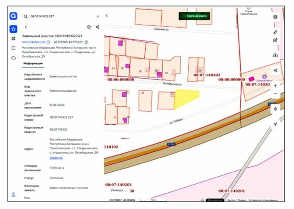Add parcel to favorites star

89,27
